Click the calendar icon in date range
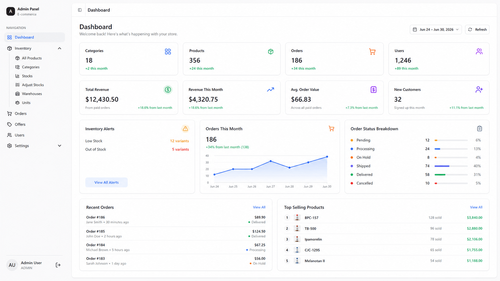This screenshot has width=500, height=281. click(415, 30)
